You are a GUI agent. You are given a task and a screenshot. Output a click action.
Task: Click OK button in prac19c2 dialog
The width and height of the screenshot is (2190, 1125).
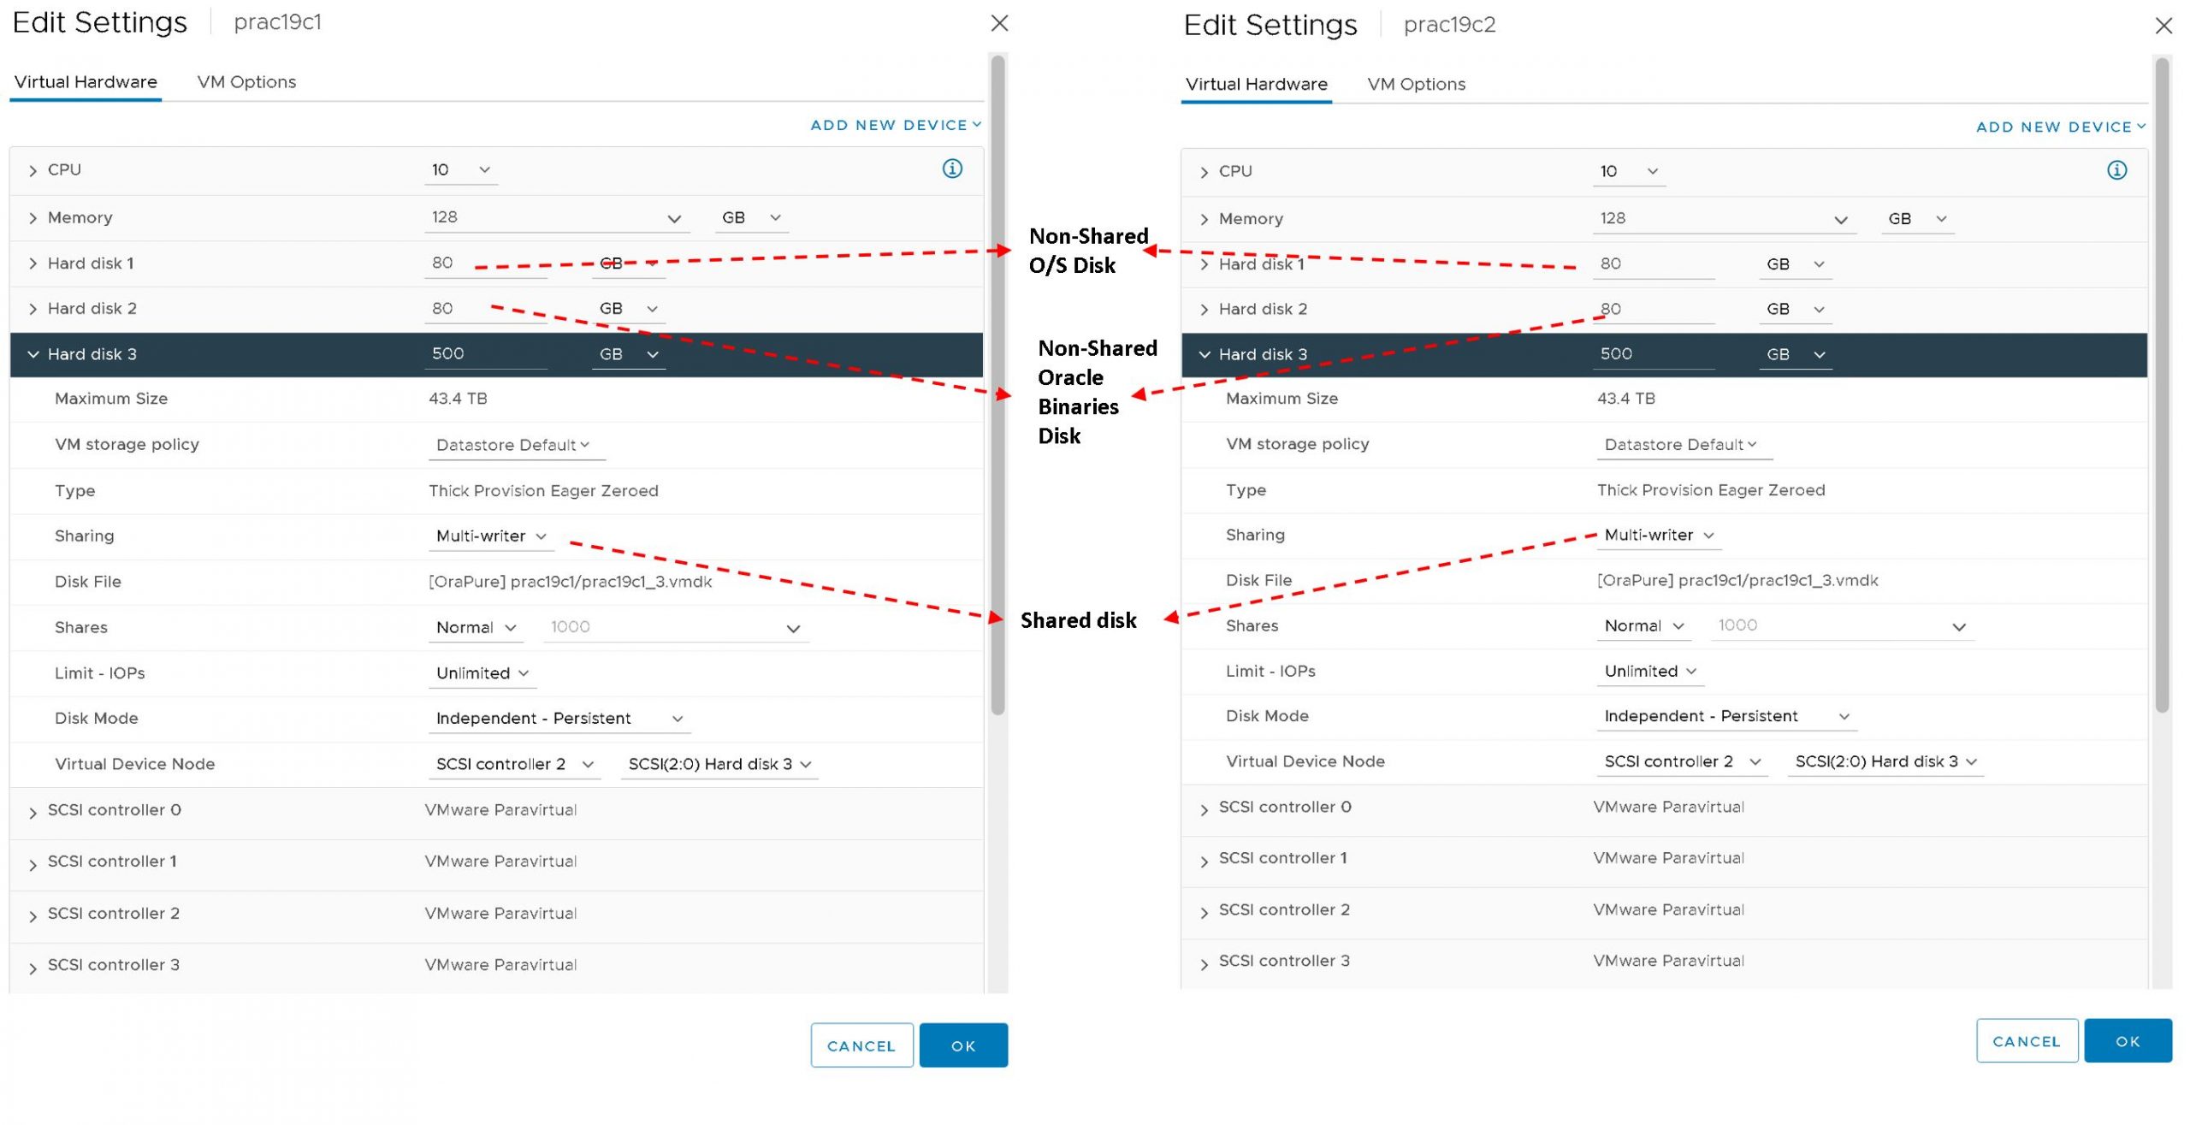coord(2128,1041)
